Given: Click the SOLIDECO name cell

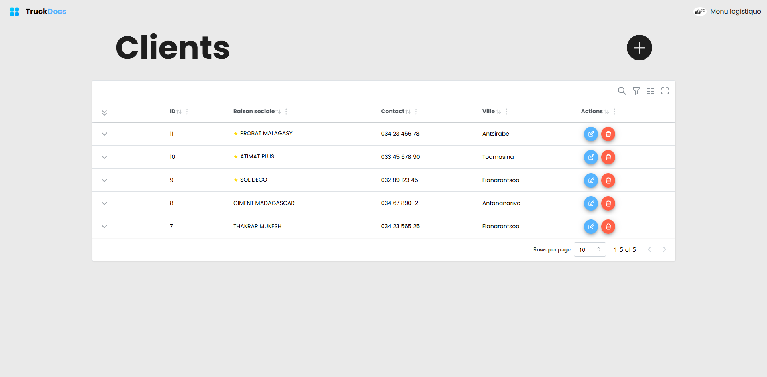Looking at the screenshot, I should click(x=253, y=180).
